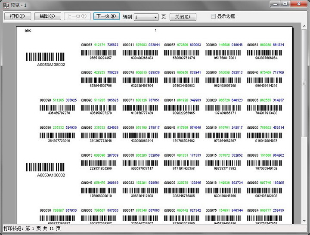The image size is (310, 235).
Task: Click the vertical scrollbar down arrow
Action: coord(304,221)
